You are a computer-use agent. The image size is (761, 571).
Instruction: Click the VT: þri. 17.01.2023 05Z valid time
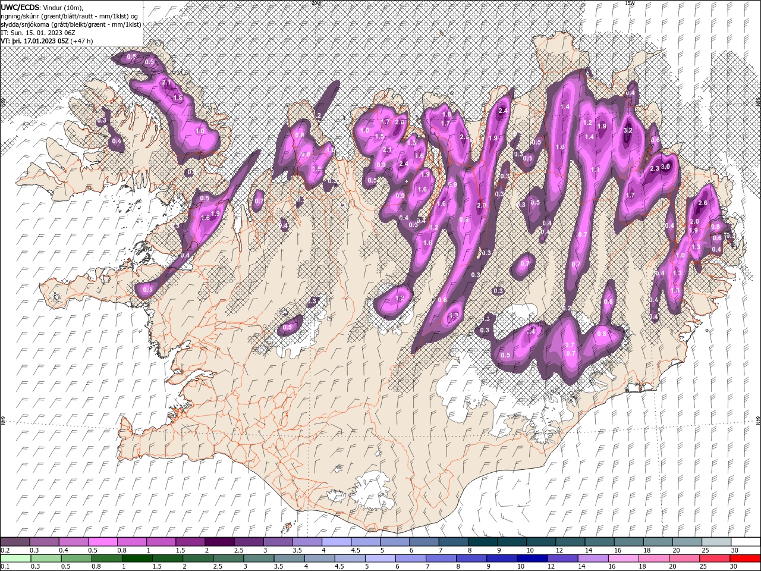pos(34,41)
